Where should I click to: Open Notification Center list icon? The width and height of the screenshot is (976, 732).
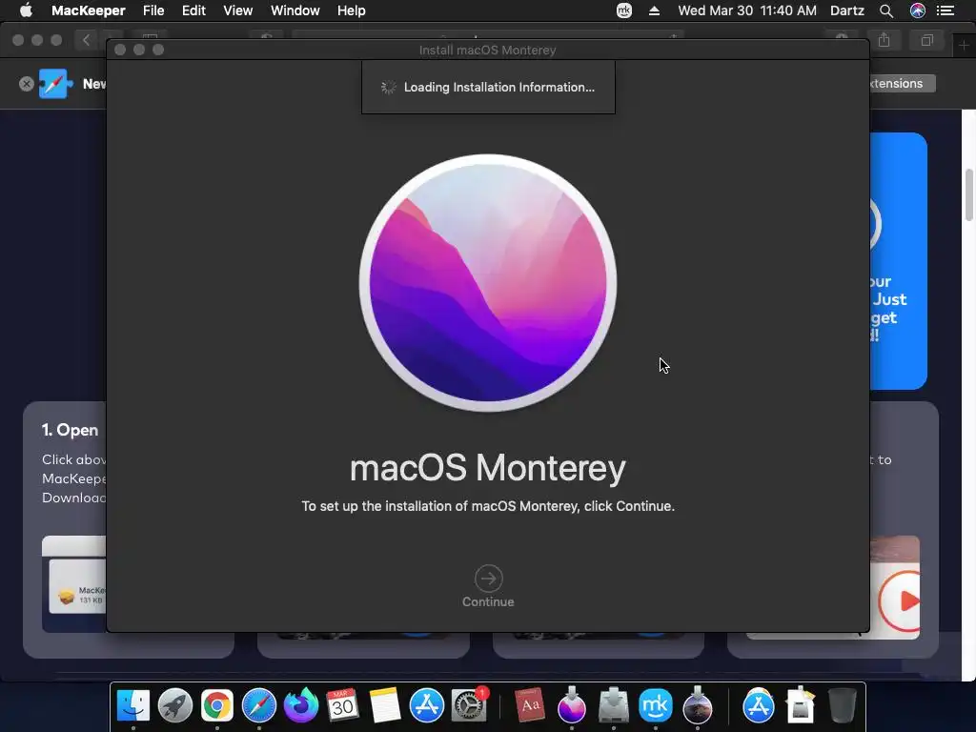[945, 10]
